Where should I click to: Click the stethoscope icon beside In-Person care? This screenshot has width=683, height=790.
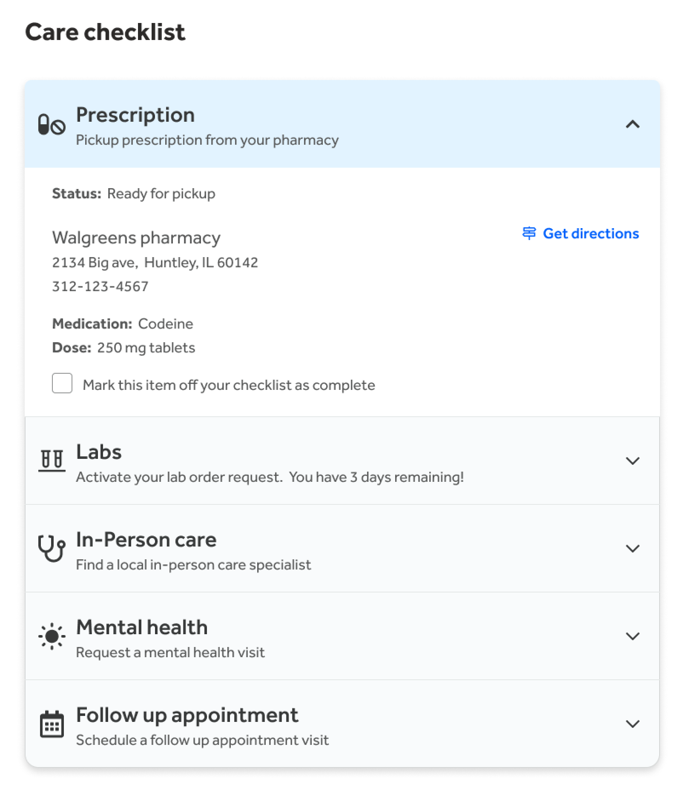click(52, 549)
